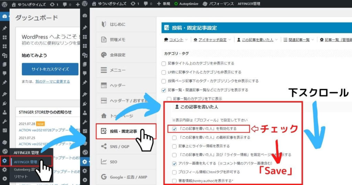The image size is (352, 185).
Task: Click 別のテーマに変更する link
Action: (x=53, y=81)
